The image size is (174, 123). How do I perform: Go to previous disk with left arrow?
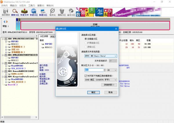(4, 22)
